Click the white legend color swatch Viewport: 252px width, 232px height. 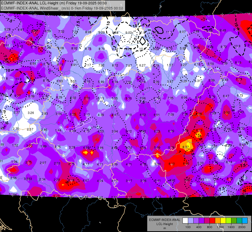coord(185,221)
